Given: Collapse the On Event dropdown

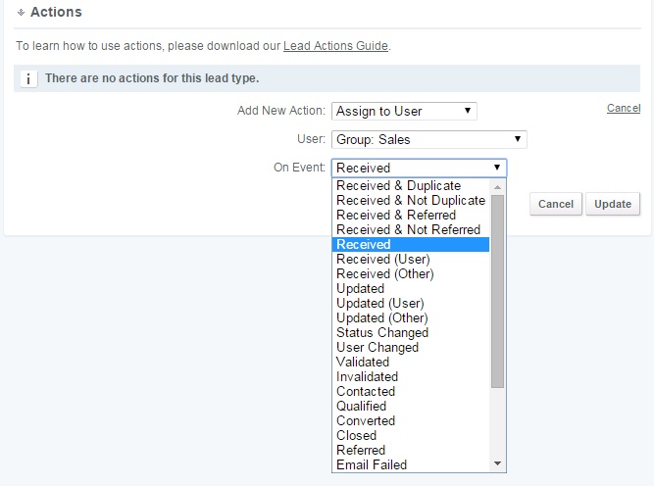Looking at the screenshot, I should coord(419,168).
